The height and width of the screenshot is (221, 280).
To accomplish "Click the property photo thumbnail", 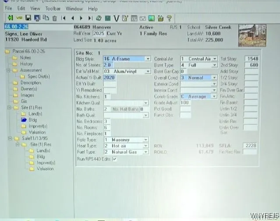I will 252,35.
